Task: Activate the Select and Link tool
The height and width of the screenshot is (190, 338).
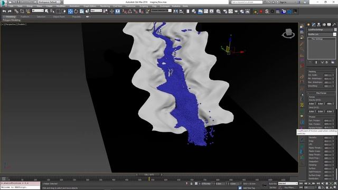Action: coord(16,11)
